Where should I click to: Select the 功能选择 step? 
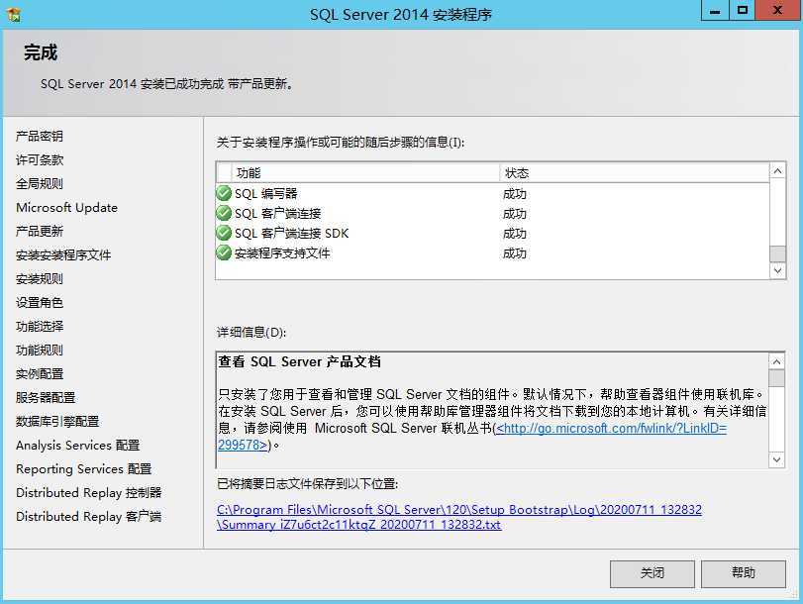pyautogui.click(x=40, y=327)
